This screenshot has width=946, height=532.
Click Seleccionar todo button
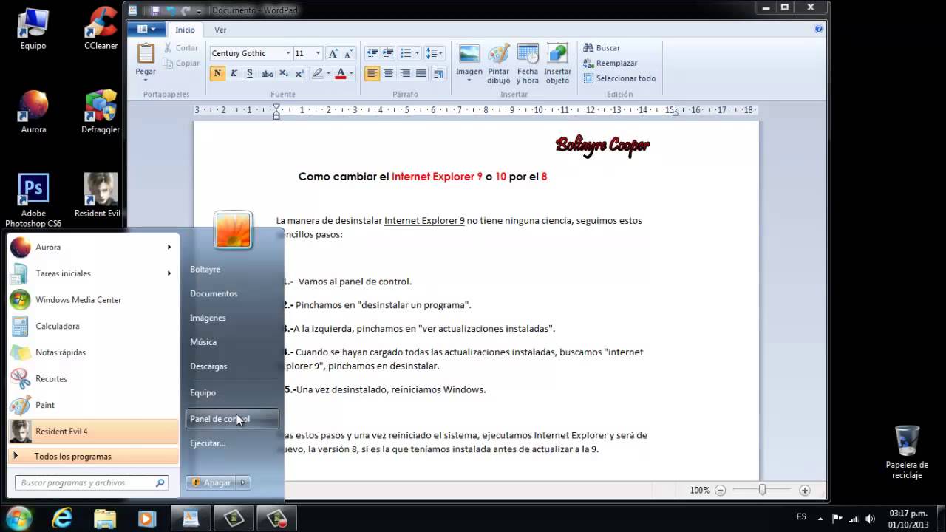pyautogui.click(x=619, y=78)
